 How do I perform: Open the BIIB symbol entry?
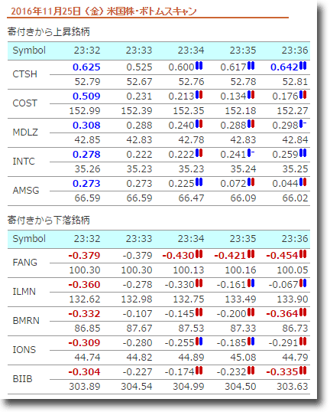[x=23, y=379]
